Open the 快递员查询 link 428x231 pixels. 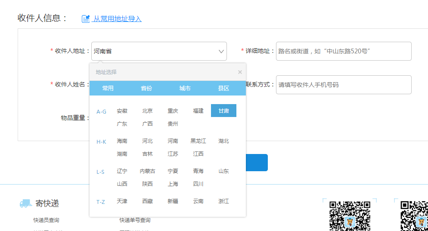coord(46,220)
